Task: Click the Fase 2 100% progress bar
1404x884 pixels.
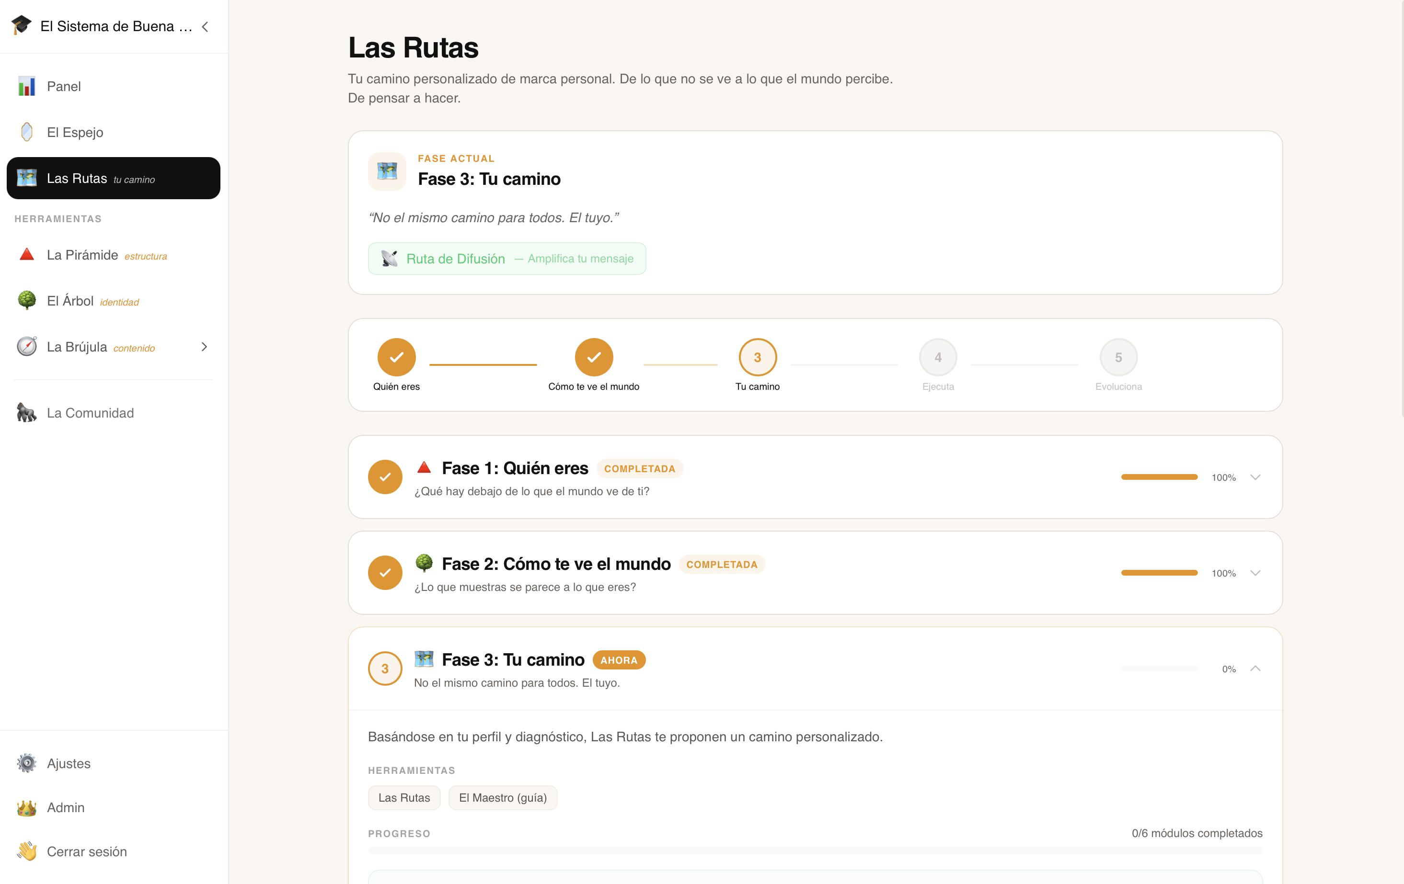Action: pyautogui.click(x=1159, y=573)
